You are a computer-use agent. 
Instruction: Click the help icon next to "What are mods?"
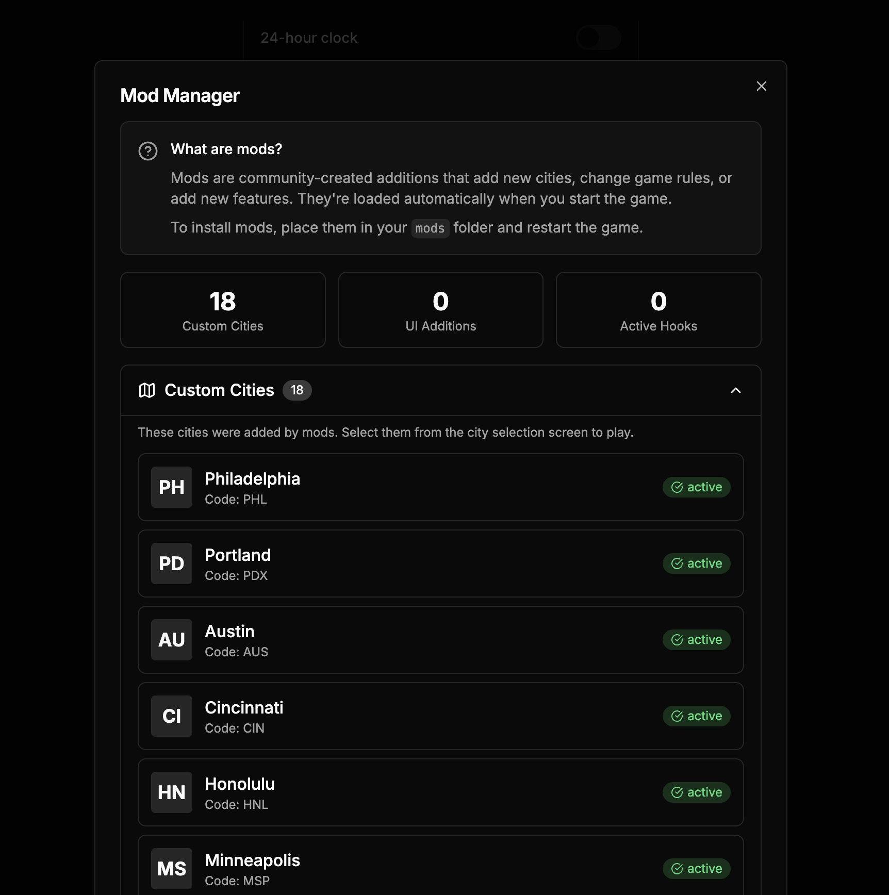[147, 151]
